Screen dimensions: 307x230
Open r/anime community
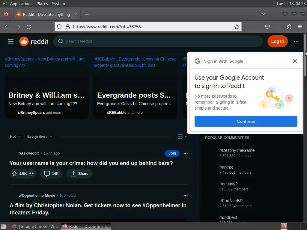tap(226, 167)
